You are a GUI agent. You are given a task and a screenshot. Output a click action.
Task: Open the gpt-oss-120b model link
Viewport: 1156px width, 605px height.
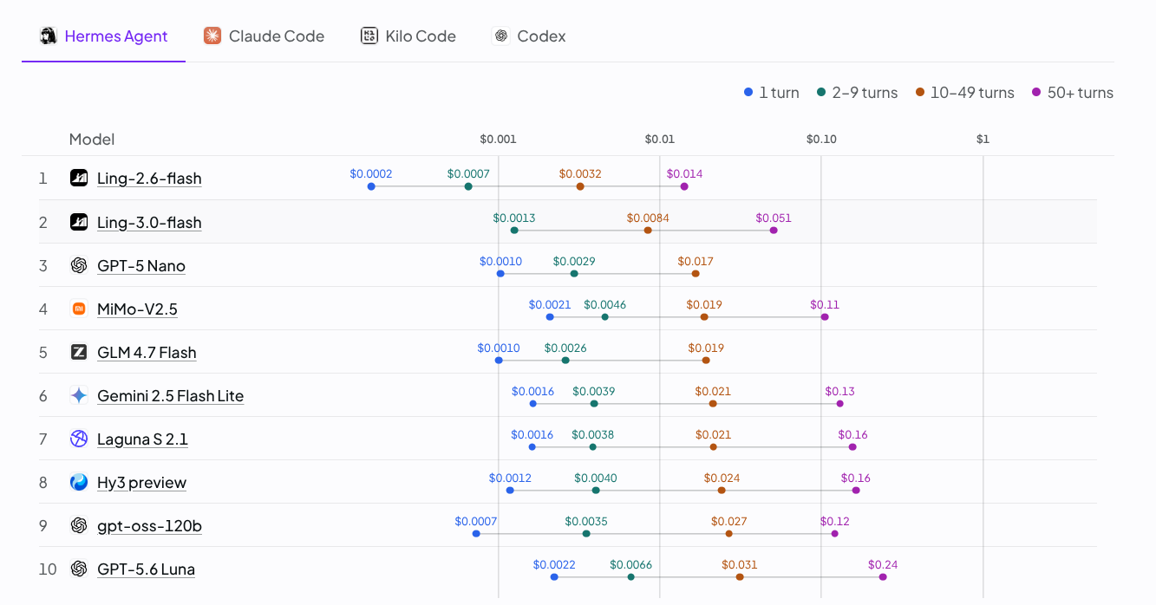click(149, 525)
